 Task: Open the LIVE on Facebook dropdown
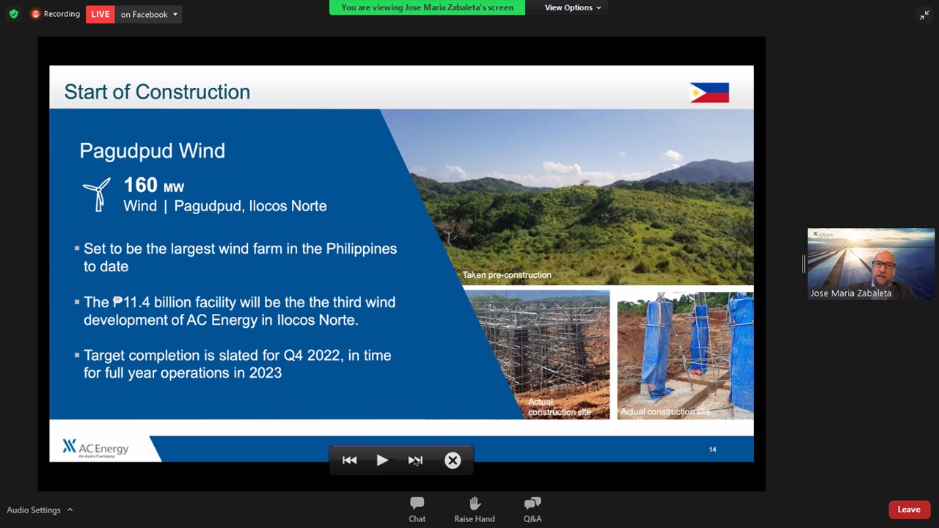point(149,14)
